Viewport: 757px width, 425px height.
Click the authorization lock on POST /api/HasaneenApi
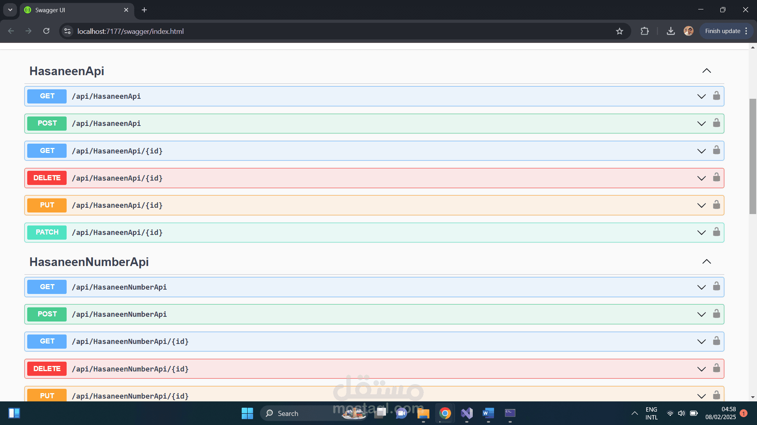pos(716,123)
